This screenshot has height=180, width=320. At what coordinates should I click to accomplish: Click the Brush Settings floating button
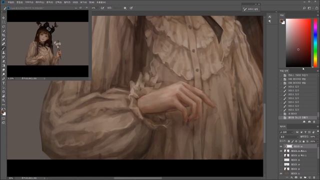[x=251, y=9]
